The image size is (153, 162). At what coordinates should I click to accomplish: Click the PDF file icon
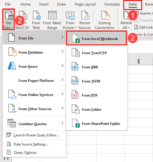tap(75, 95)
